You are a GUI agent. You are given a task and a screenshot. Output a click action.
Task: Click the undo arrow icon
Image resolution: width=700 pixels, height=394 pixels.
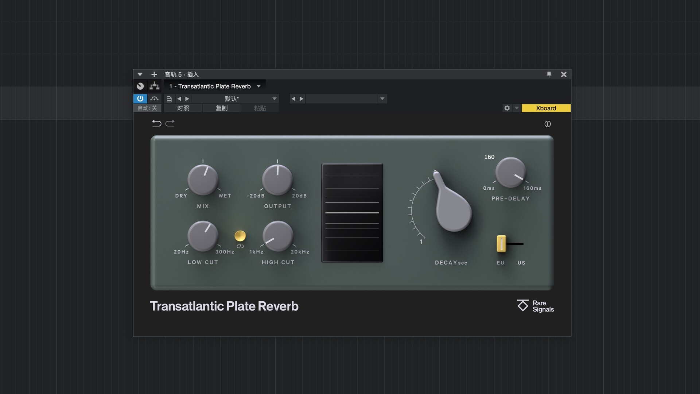click(156, 123)
